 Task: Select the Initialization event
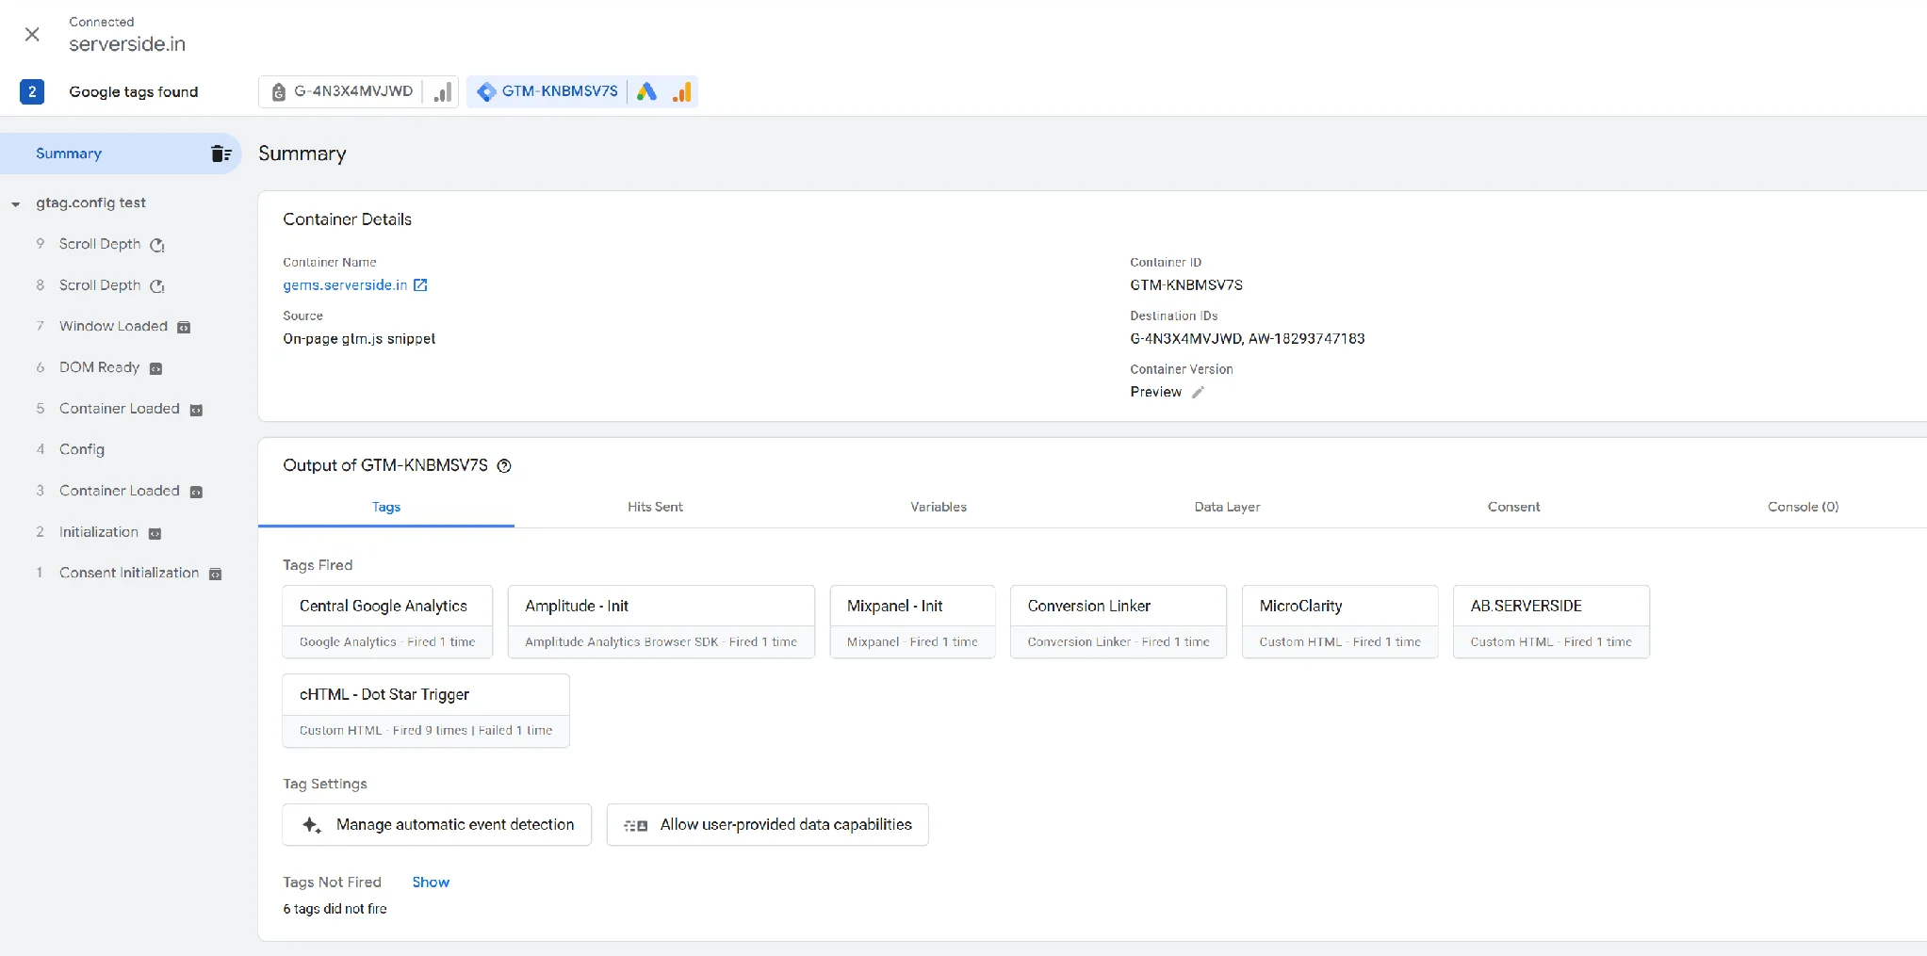point(98,532)
